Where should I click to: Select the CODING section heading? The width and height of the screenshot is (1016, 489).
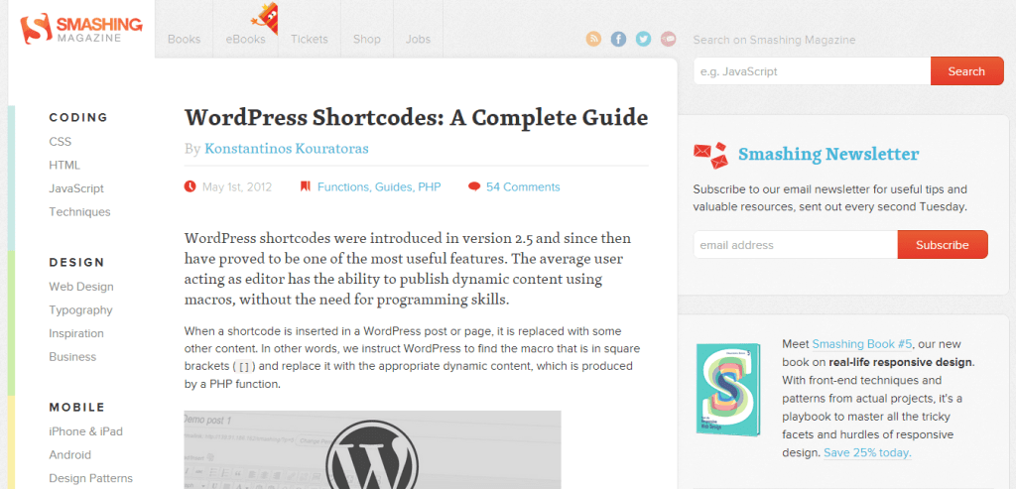point(78,118)
